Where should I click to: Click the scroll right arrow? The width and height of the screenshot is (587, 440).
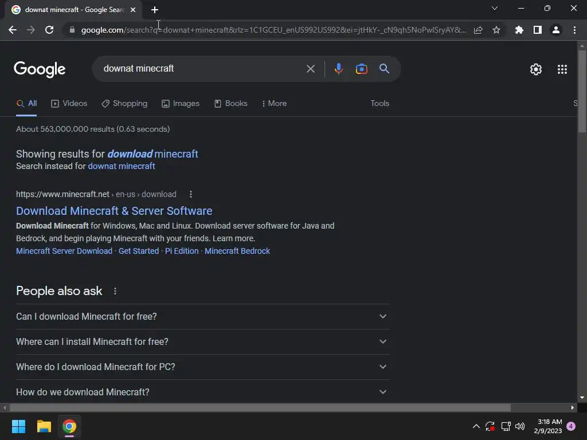pyautogui.click(x=573, y=407)
